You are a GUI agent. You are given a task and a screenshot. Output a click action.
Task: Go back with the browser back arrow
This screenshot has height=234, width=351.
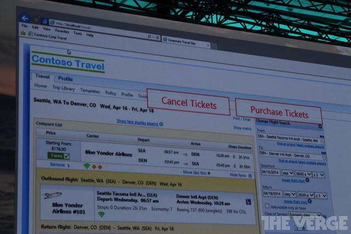25,18
